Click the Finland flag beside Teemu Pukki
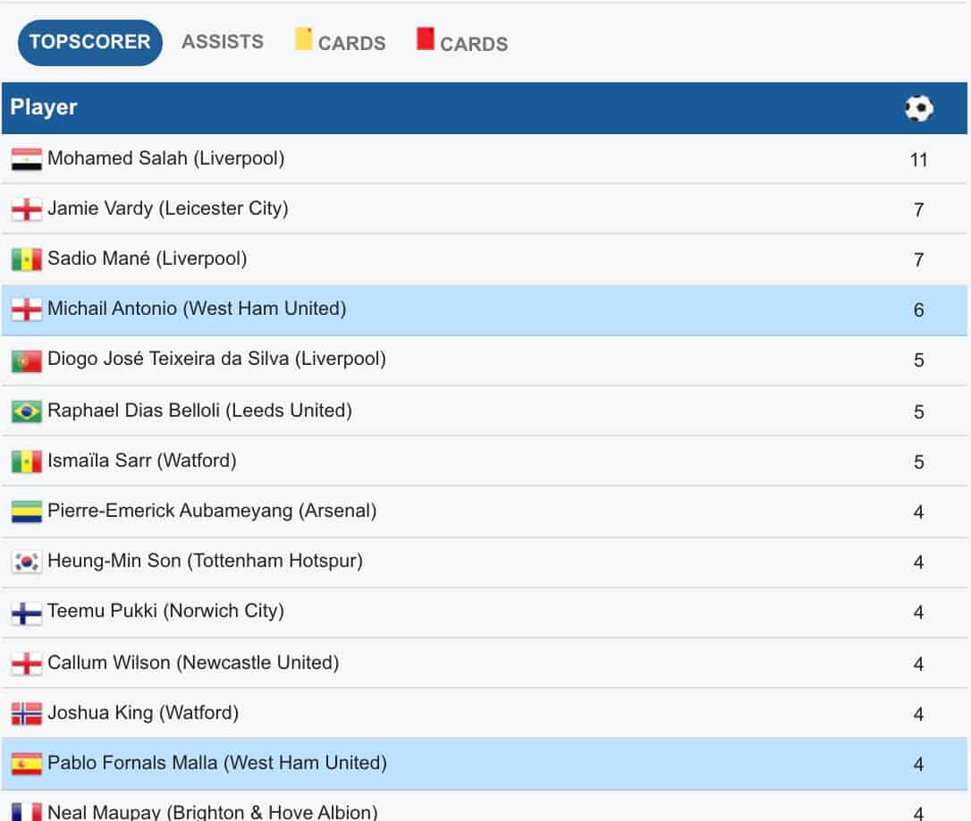 point(27,614)
